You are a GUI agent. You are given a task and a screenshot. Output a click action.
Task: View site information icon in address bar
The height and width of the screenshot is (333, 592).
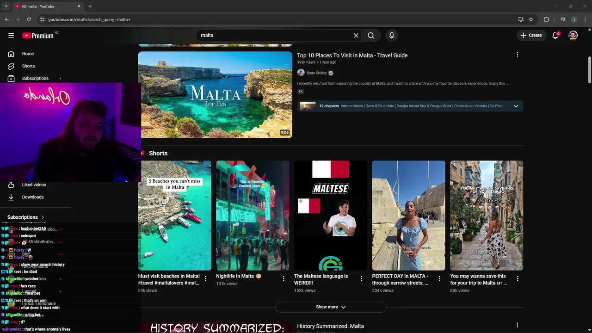pyautogui.click(x=42, y=19)
